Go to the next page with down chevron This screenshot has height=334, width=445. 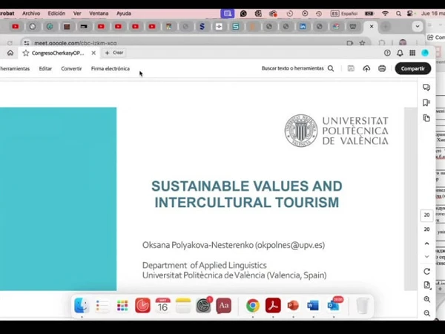426,257
